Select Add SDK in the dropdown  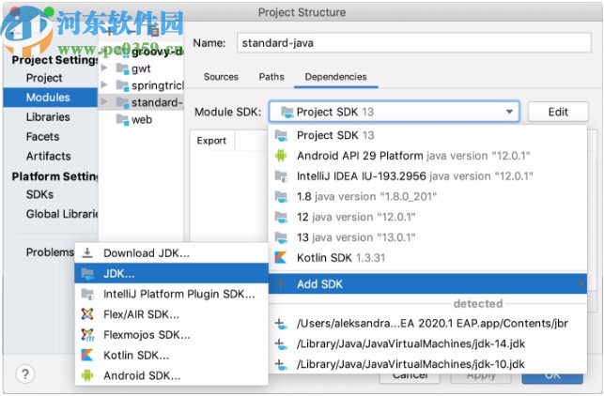pos(427,284)
